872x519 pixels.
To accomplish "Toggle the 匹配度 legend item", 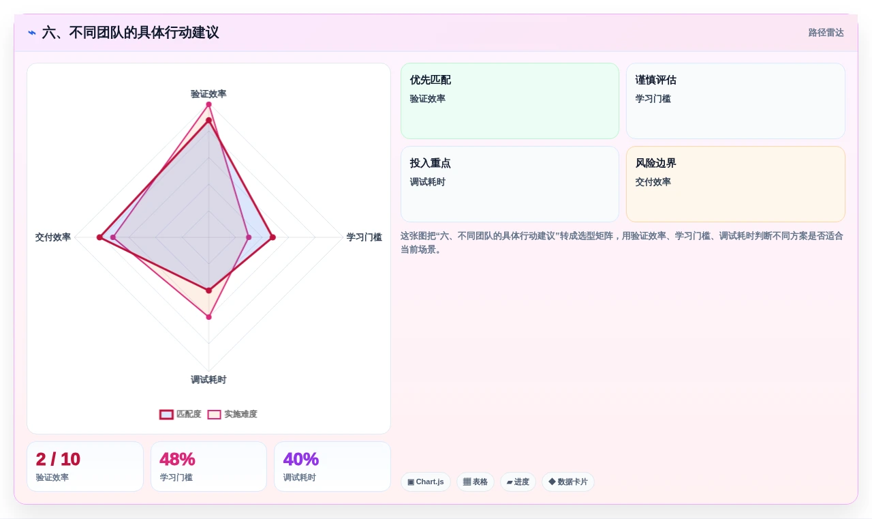I will point(181,414).
